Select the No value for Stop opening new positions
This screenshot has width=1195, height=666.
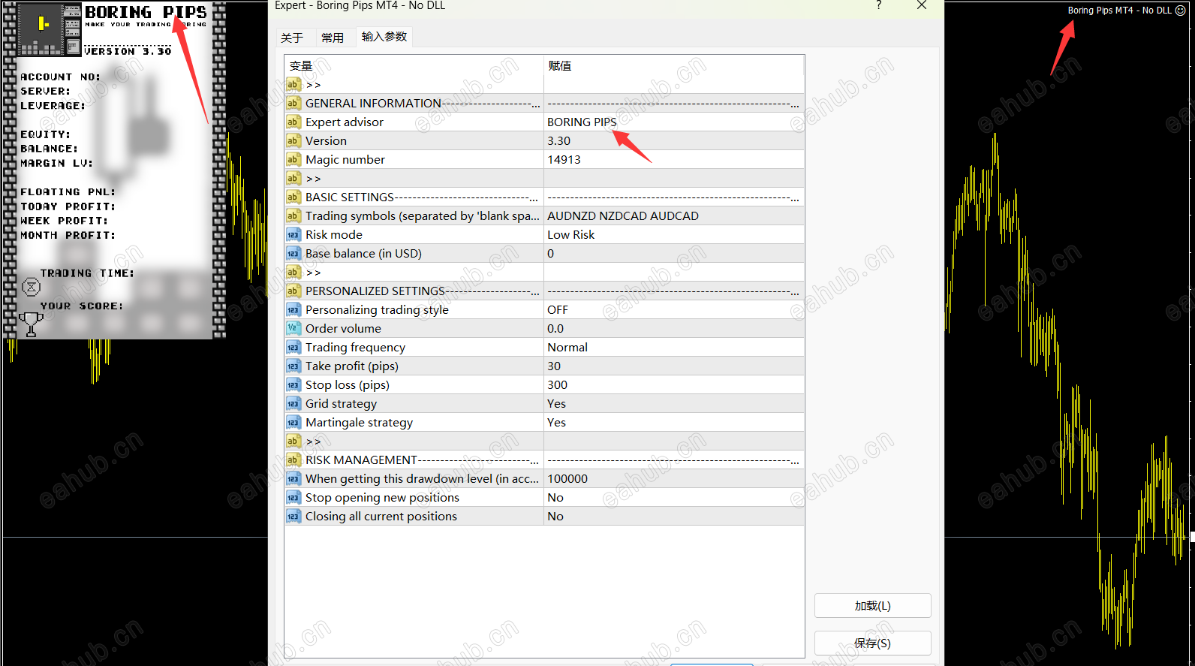pyautogui.click(x=555, y=498)
